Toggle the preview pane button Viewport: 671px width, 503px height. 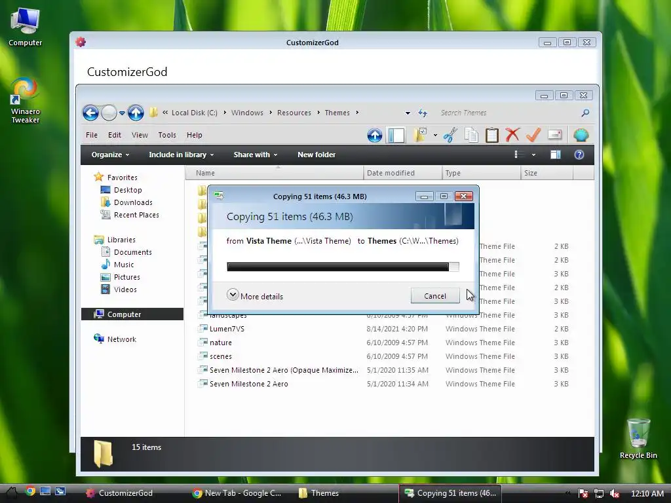556,155
